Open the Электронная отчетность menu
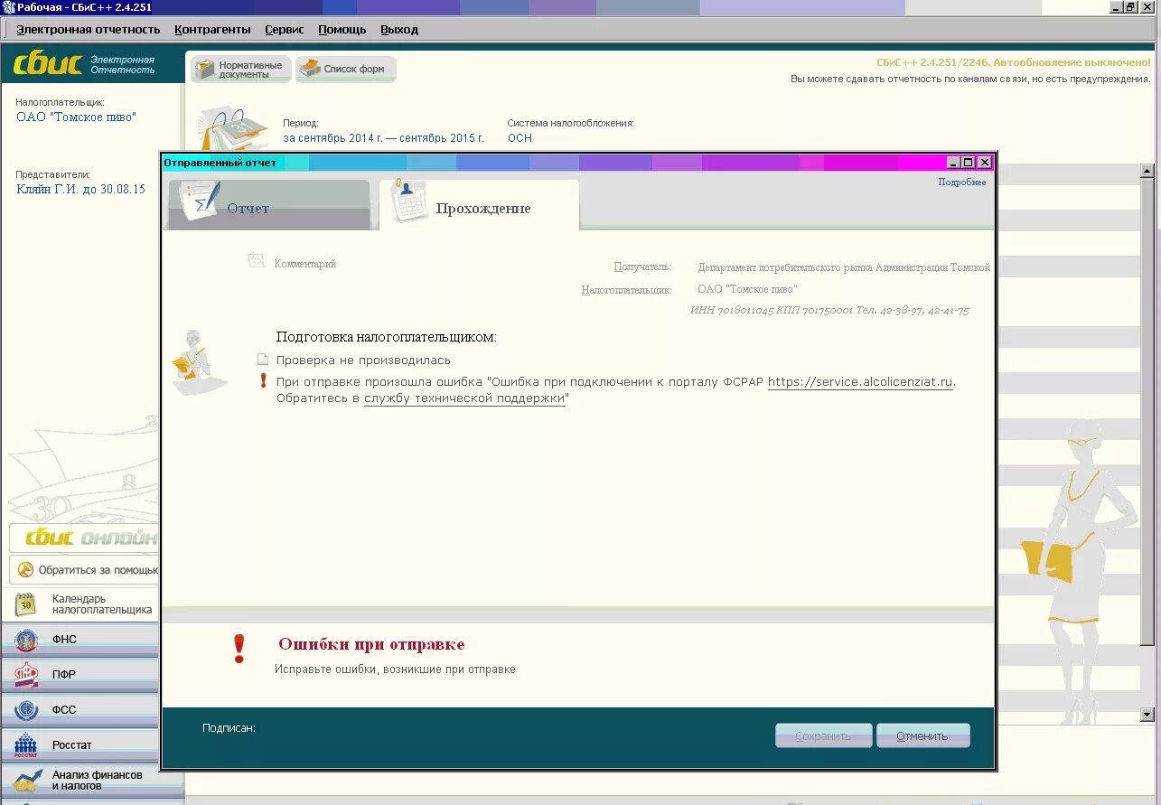Screen dimensions: 1161x805 (89, 29)
